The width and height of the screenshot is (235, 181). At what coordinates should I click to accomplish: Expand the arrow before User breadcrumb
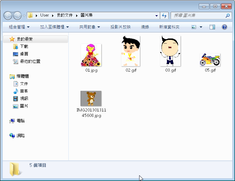coord(37,16)
